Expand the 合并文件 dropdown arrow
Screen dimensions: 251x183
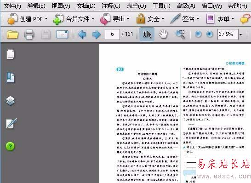93,19
